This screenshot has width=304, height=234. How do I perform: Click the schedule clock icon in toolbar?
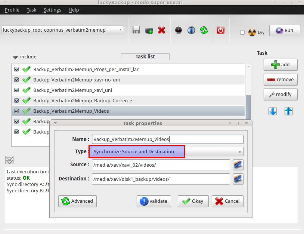179,30
